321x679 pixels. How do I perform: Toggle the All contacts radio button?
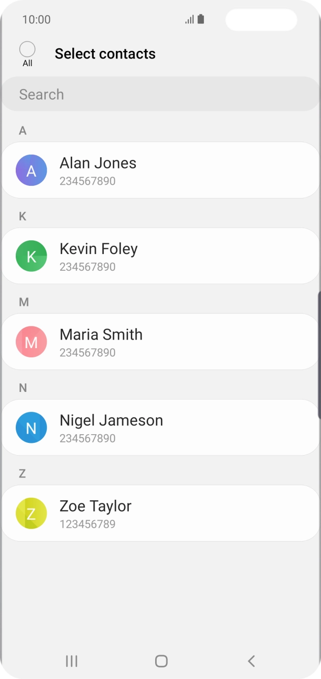point(27,49)
